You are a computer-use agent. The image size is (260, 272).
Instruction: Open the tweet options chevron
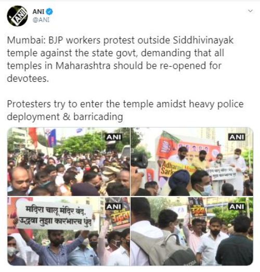pyautogui.click(x=250, y=11)
